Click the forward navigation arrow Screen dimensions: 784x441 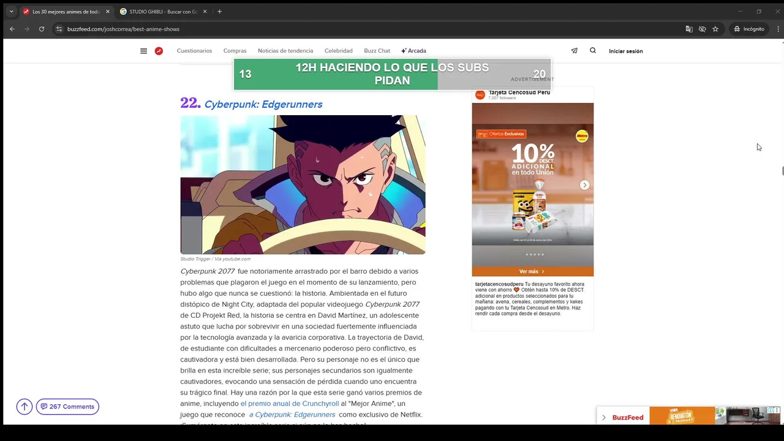click(x=27, y=29)
